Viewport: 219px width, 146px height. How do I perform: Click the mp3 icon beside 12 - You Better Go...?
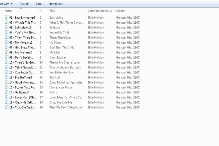(7, 72)
